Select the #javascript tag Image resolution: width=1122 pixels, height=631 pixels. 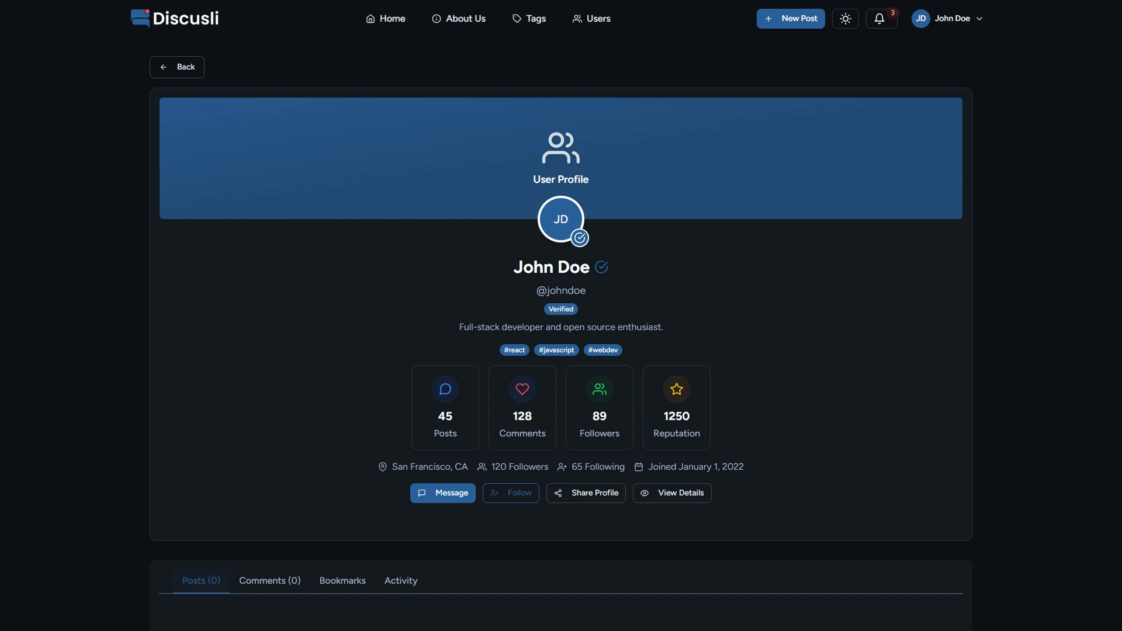pos(556,350)
